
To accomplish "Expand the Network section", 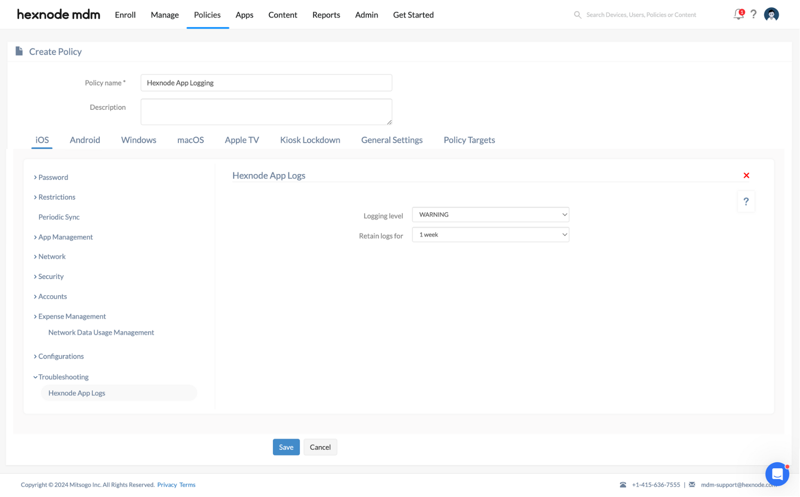I will click(x=50, y=256).
